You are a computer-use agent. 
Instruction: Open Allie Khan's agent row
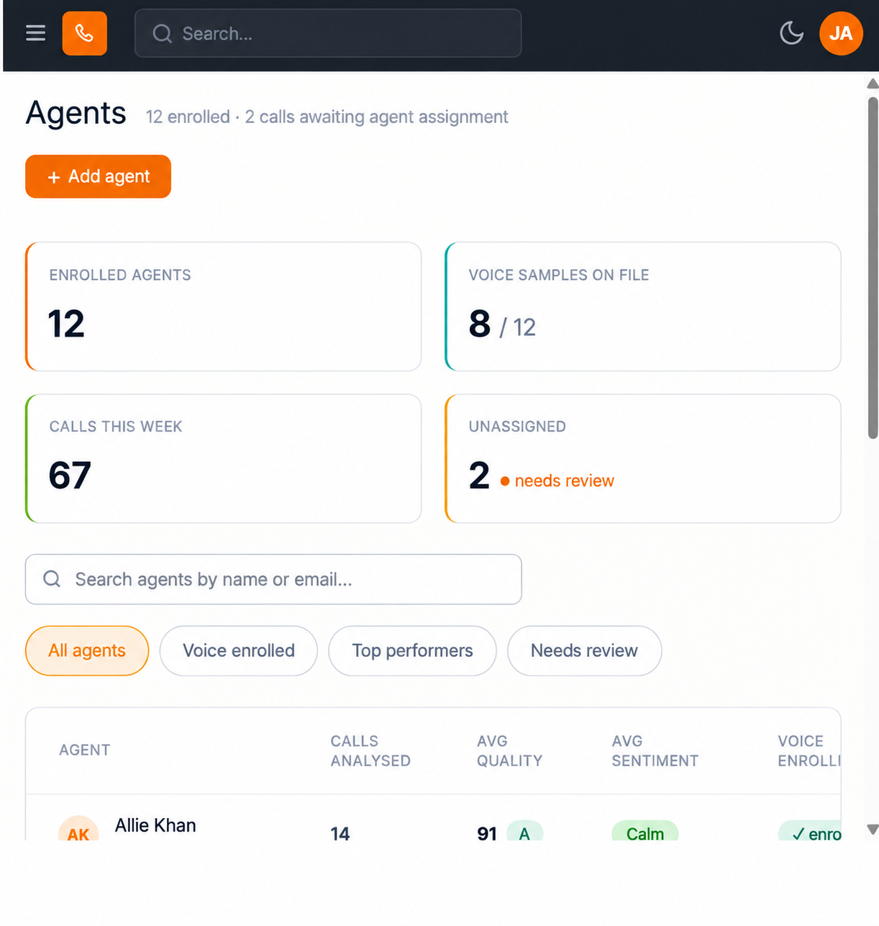tap(433, 818)
